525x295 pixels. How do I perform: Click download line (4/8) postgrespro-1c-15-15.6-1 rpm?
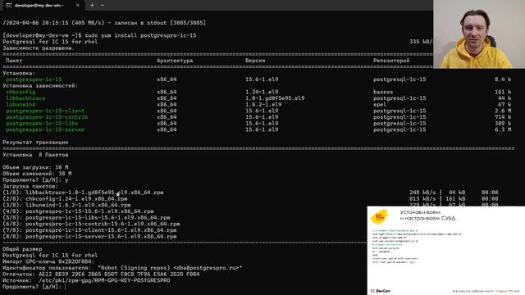pyautogui.click(x=78, y=211)
